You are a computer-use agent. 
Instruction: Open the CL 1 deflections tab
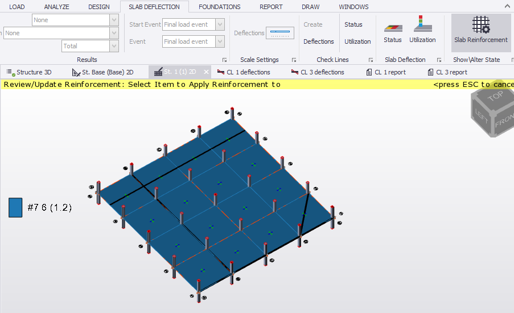pyautogui.click(x=244, y=72)
